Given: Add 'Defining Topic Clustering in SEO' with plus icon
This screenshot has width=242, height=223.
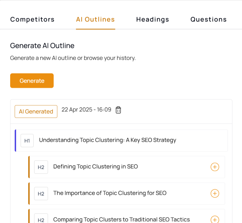Looking at the screenshot, I should (215, 167).
